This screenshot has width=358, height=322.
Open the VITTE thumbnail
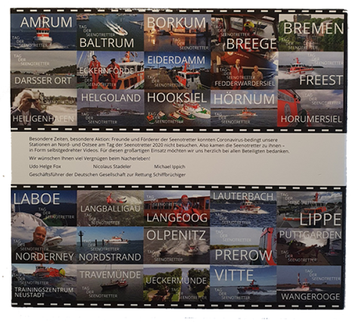pos(243,284)
